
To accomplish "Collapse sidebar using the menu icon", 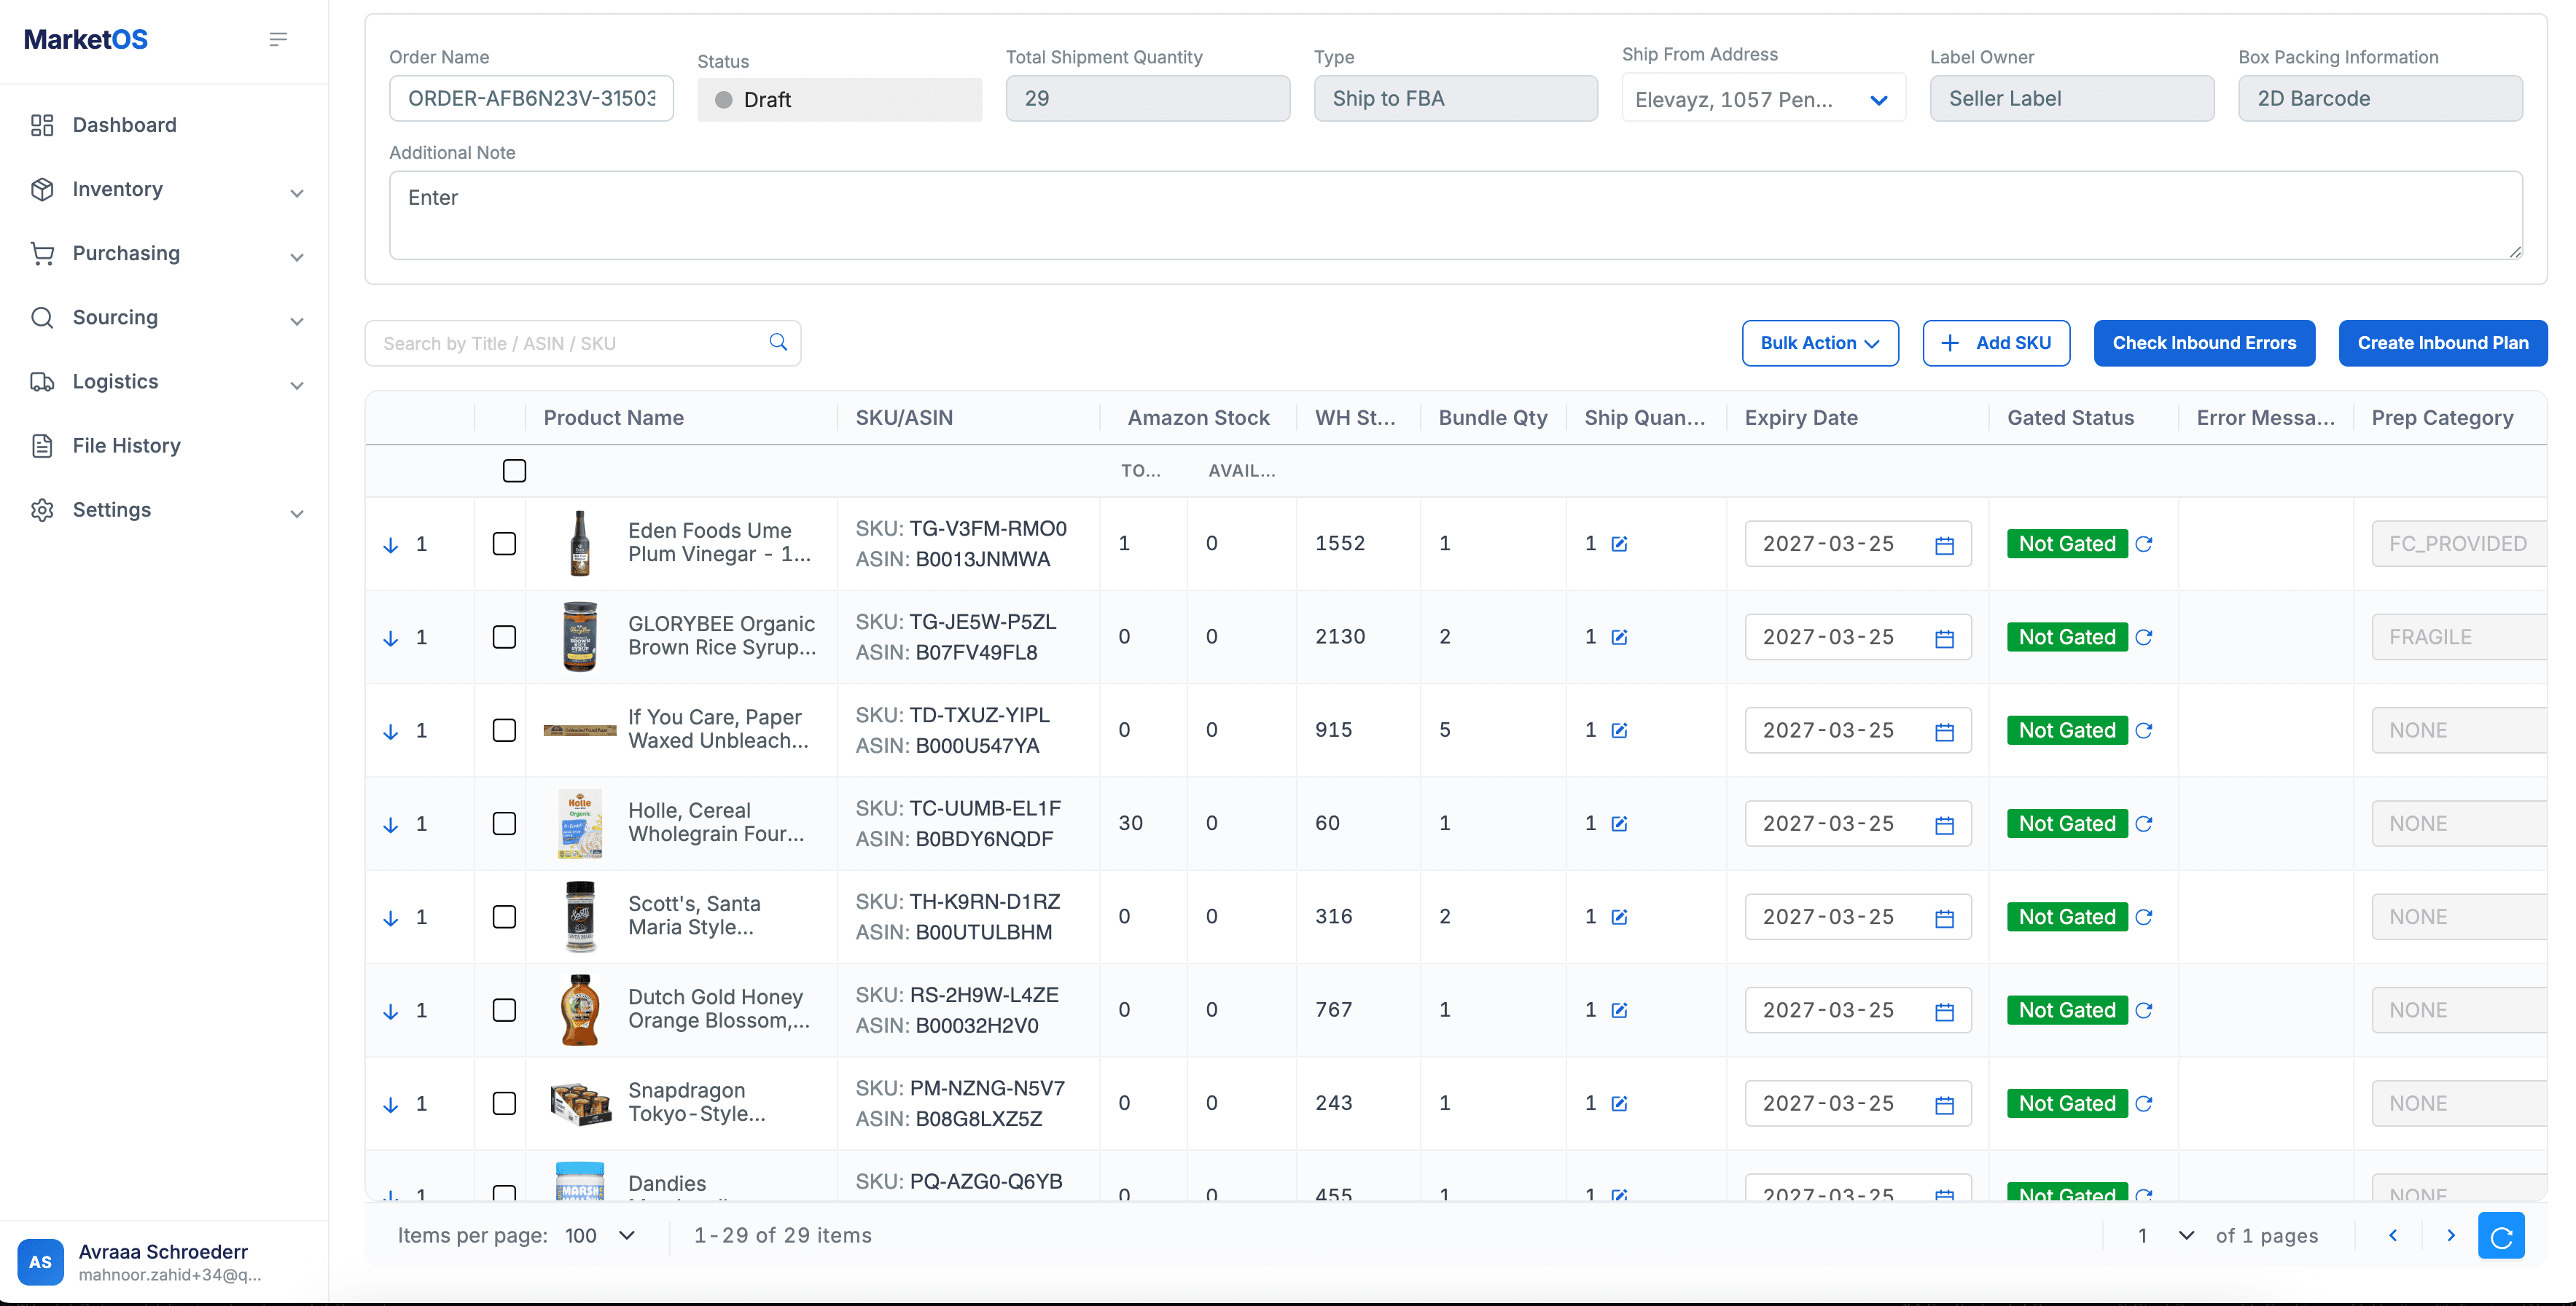I will [278, 39].
